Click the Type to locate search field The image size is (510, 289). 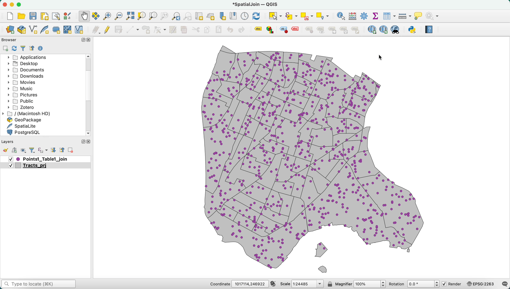[x=39, y=284]
